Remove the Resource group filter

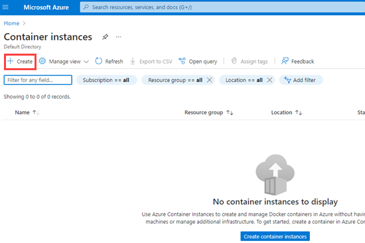pos(209,80)
